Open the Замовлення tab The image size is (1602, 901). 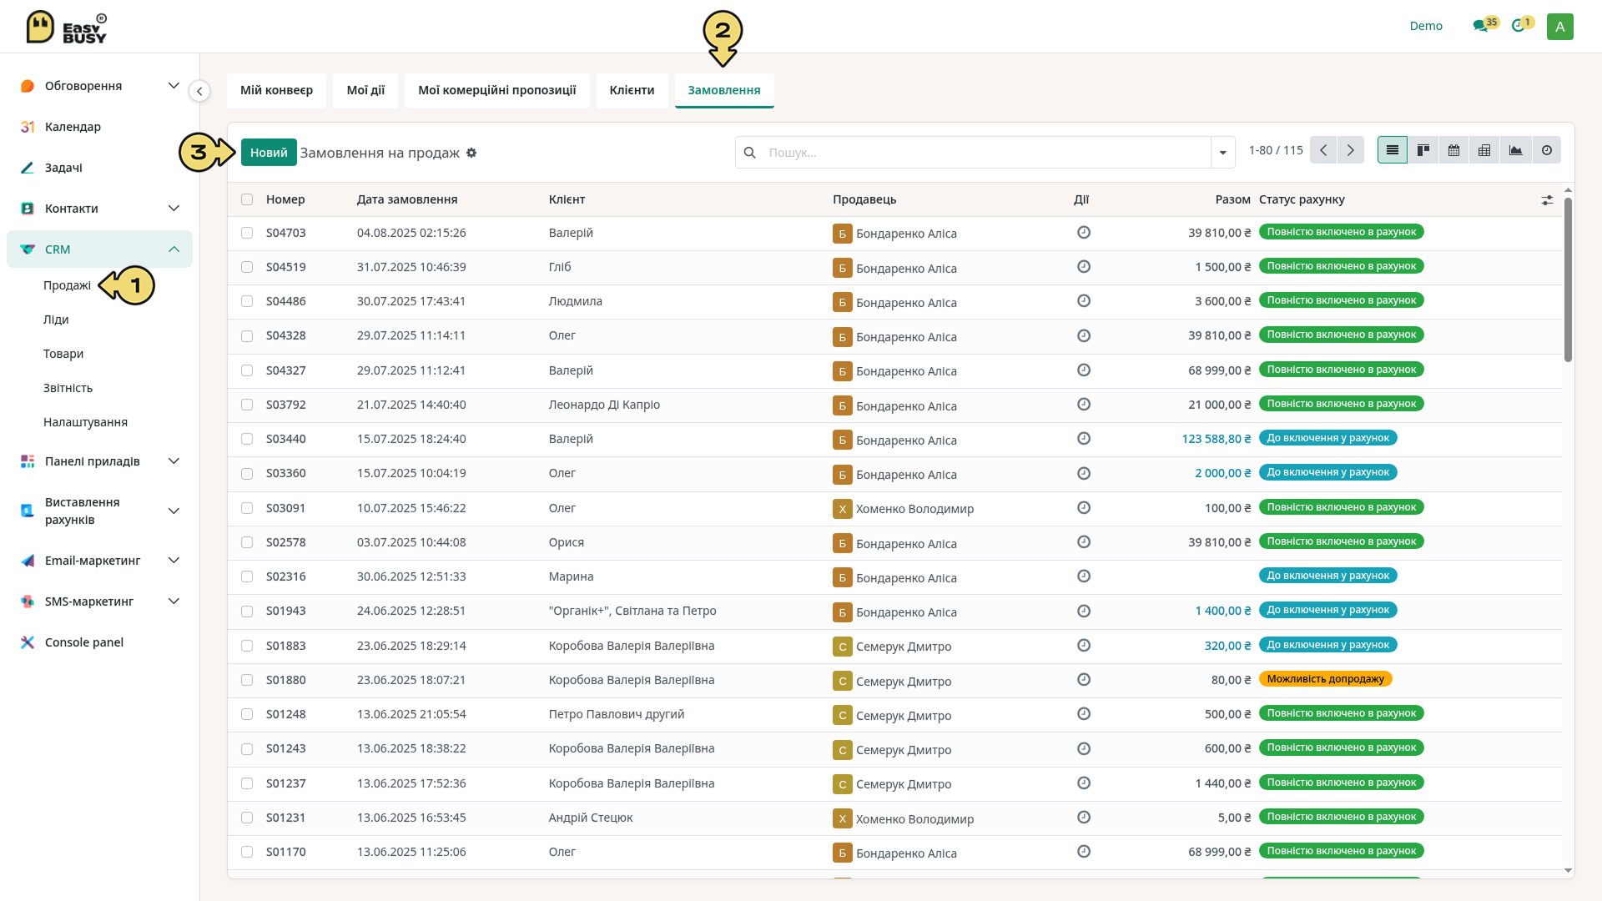coord(724,90)
